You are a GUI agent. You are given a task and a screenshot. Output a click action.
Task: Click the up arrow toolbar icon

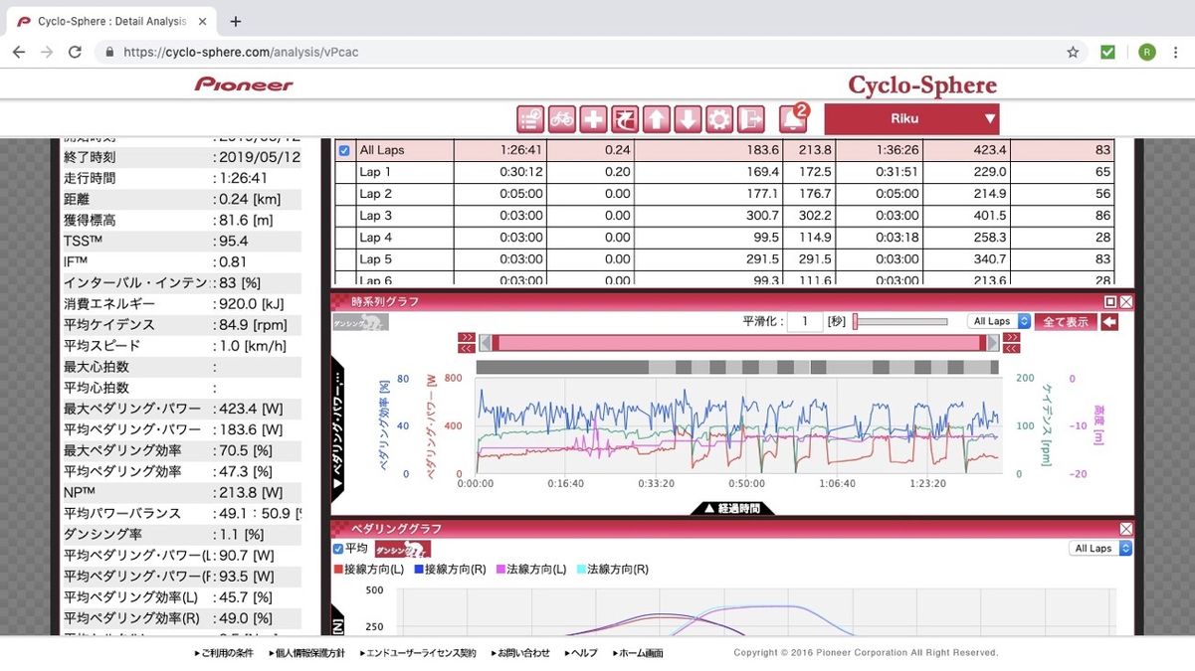click(x=657, y=119)
